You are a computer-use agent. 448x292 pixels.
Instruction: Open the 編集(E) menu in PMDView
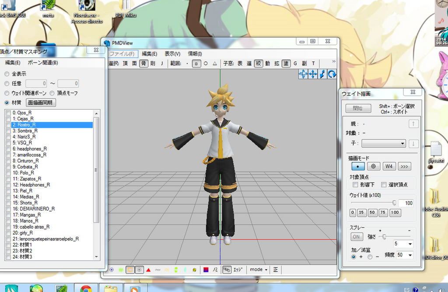pyautogui.click(x=150, y=54)
